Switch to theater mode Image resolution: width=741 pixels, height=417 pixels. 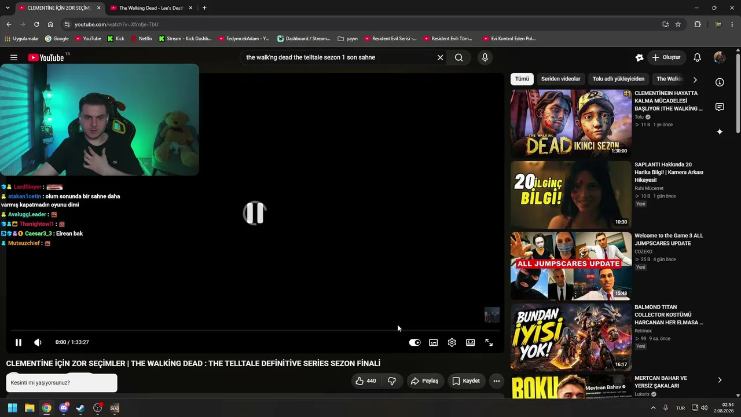point(470,342)
